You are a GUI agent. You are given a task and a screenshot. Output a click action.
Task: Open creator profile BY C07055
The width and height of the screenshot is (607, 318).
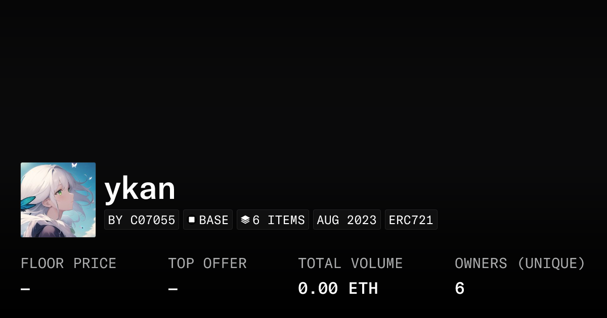pos(142,220)
